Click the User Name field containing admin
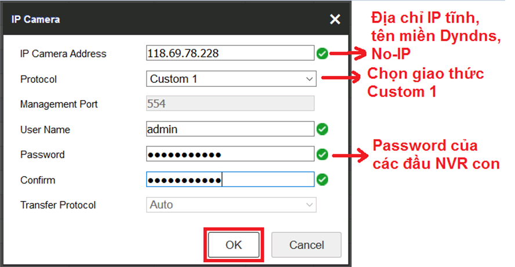The width and height of the screenshot is (515, 267). (230, 129)
